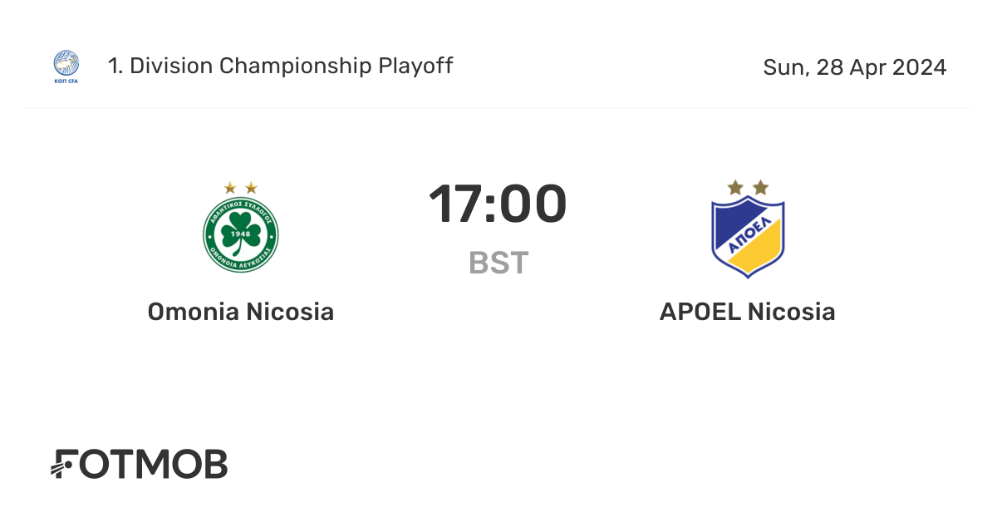Image resolution: width=997 pixels, height=522 pixels.
Task: Select the match date Sun, 28 Apr 2024
Action: pyautogui.click(x=855, y=67)
